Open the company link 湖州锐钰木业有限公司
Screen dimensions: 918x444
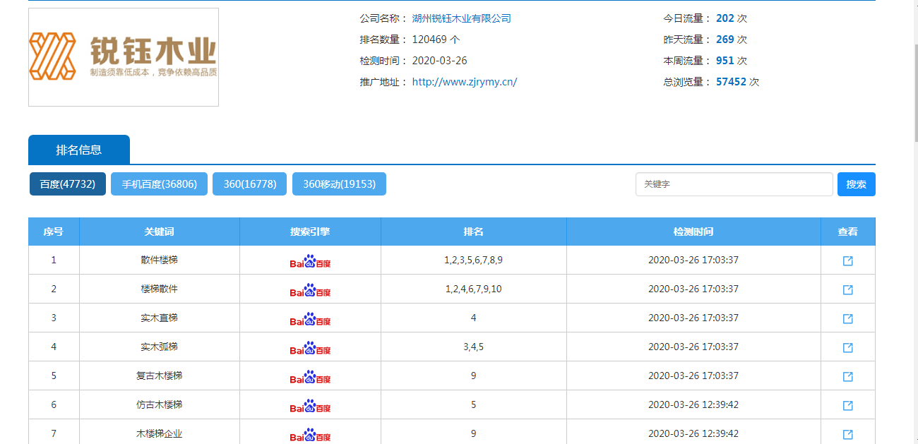pyautogui.click(x=460, y=18)
